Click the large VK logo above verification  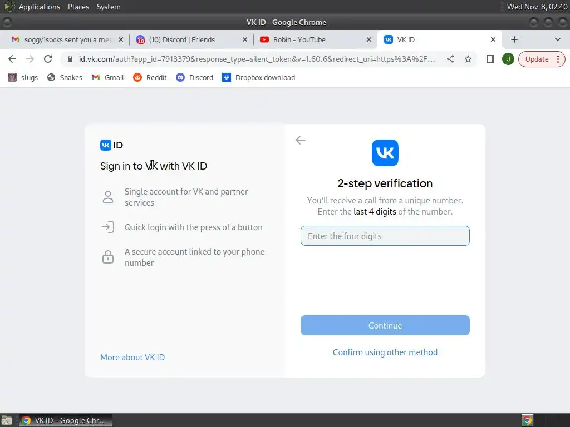tap(385, 153)
